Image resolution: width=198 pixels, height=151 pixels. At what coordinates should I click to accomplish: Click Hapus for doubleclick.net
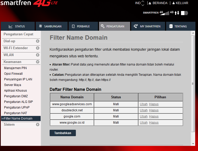[154, 110]
